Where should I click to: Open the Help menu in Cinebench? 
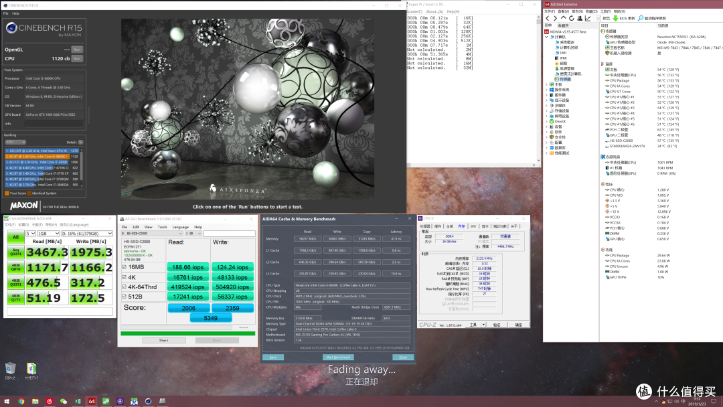(x=15, y=13)
